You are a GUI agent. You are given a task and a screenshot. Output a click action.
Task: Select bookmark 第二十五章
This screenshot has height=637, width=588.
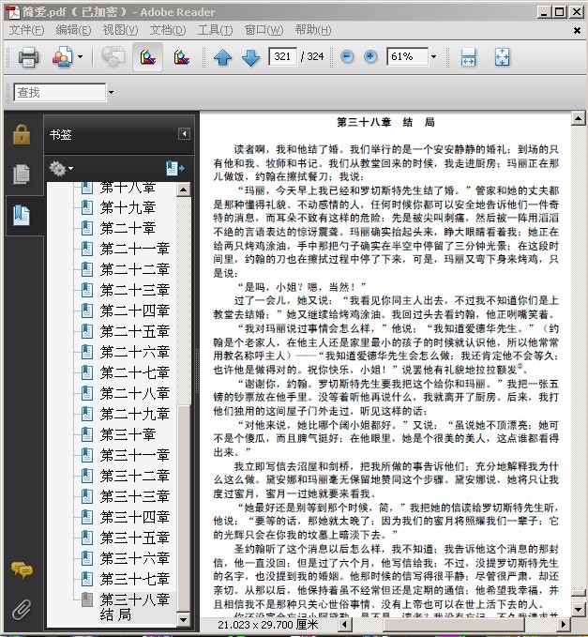pos(134,331)
